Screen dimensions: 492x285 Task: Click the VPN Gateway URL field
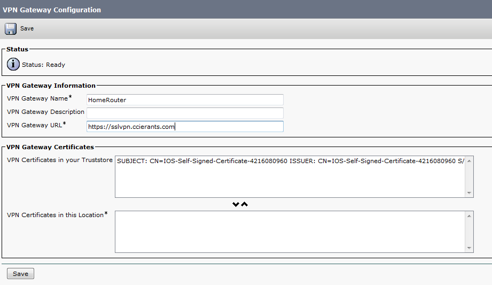tap(185, 126)
